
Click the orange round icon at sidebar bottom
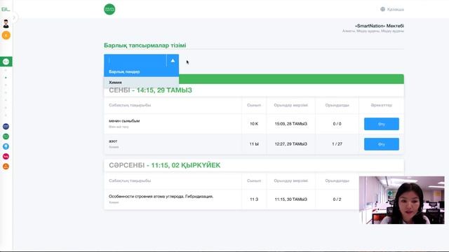pyautogui.click(x=6, y=167)
